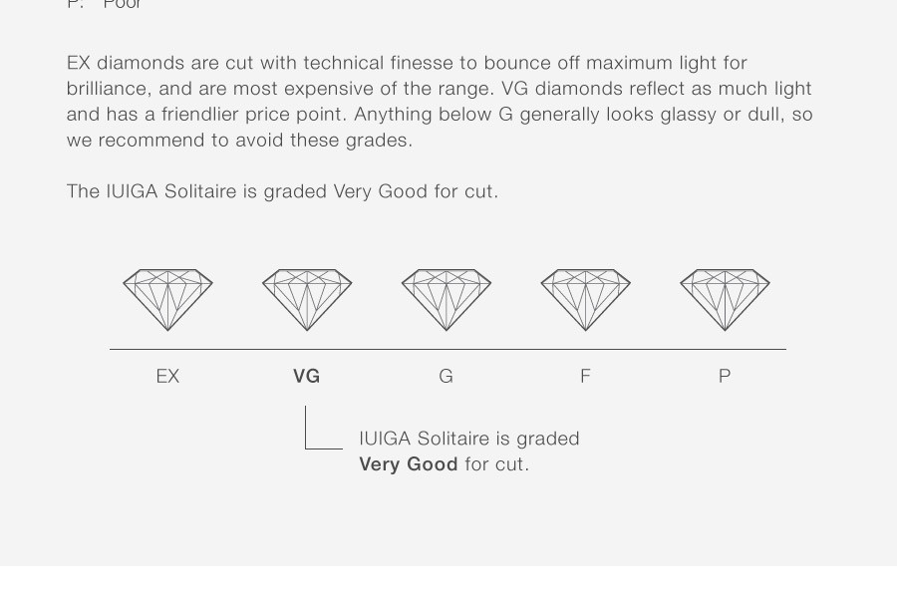
Task: Click the words for cut. in callout
Action: click(497, 464)
